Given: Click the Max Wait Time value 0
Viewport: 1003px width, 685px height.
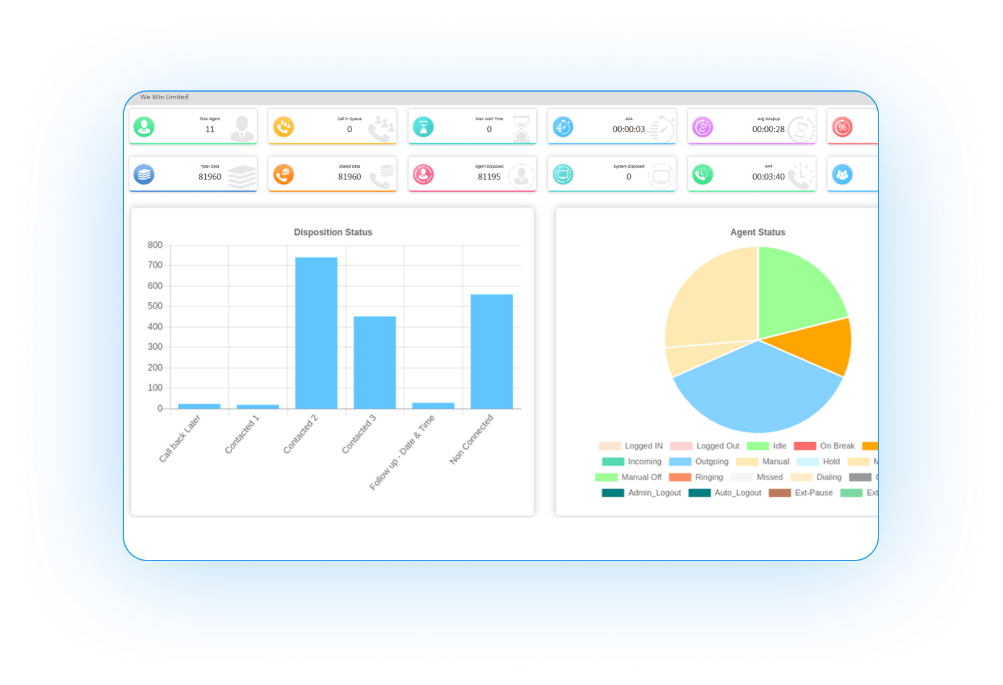Looking at the screenshot, I should tap(489, 129).
